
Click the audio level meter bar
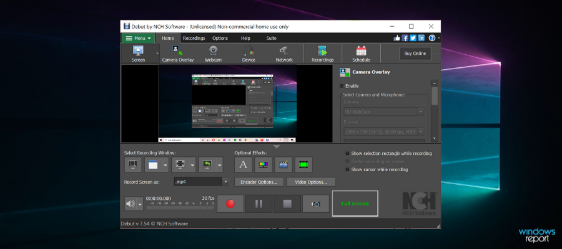[180, 207]
